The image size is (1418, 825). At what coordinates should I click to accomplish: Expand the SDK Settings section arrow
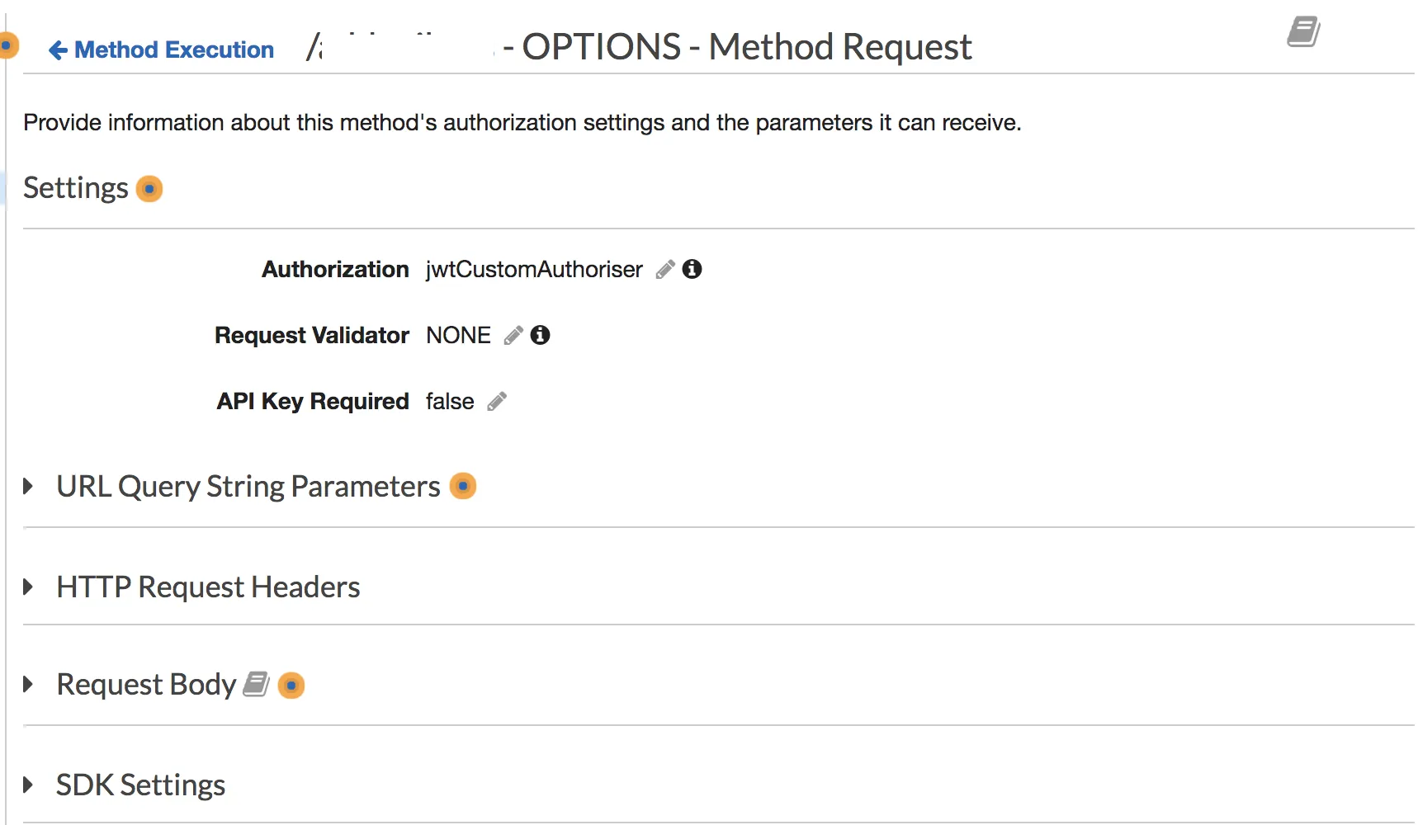pyautogui.click(x=29, y=785)
